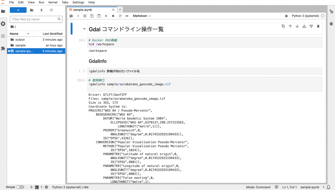Click the GdalInfo section heading

click(x=98, y=61)
